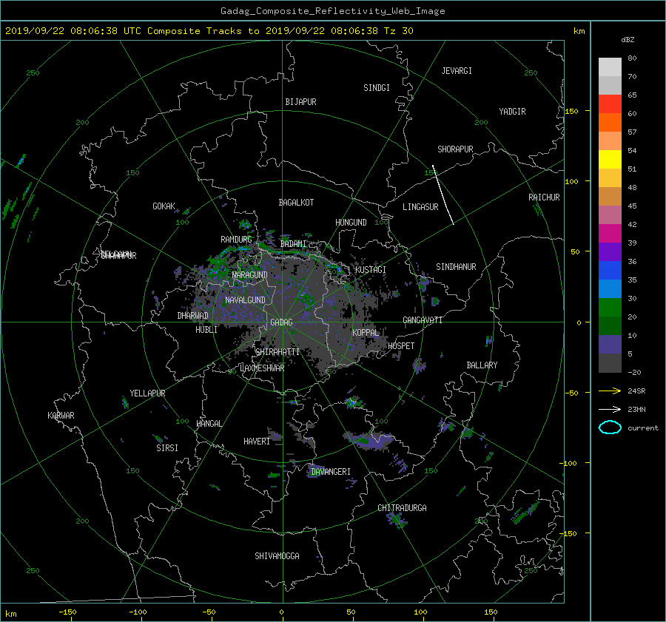666x622 pixels.
Task: Click the SHIRAHATTI city label
Action: pyautogui.click(x=277, y=352)
